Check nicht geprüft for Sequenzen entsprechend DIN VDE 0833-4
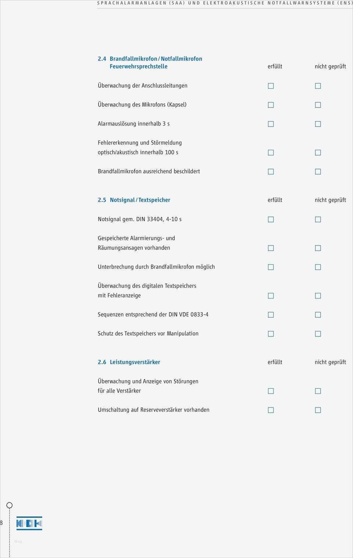Viewport: 353px width, 558px height. 318,315
